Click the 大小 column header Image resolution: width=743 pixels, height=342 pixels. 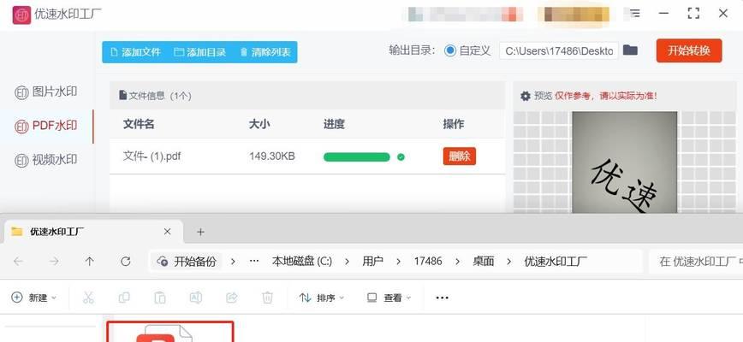(259, 125)
